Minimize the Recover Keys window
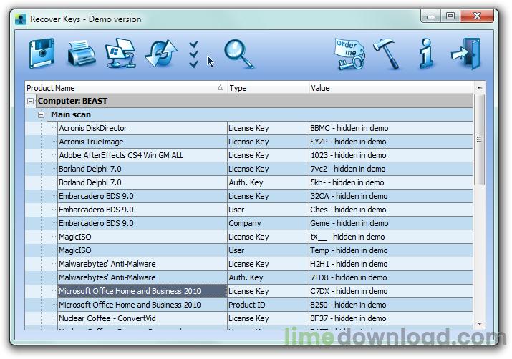This screenshot has width=512, height=359. pos(430,16)
